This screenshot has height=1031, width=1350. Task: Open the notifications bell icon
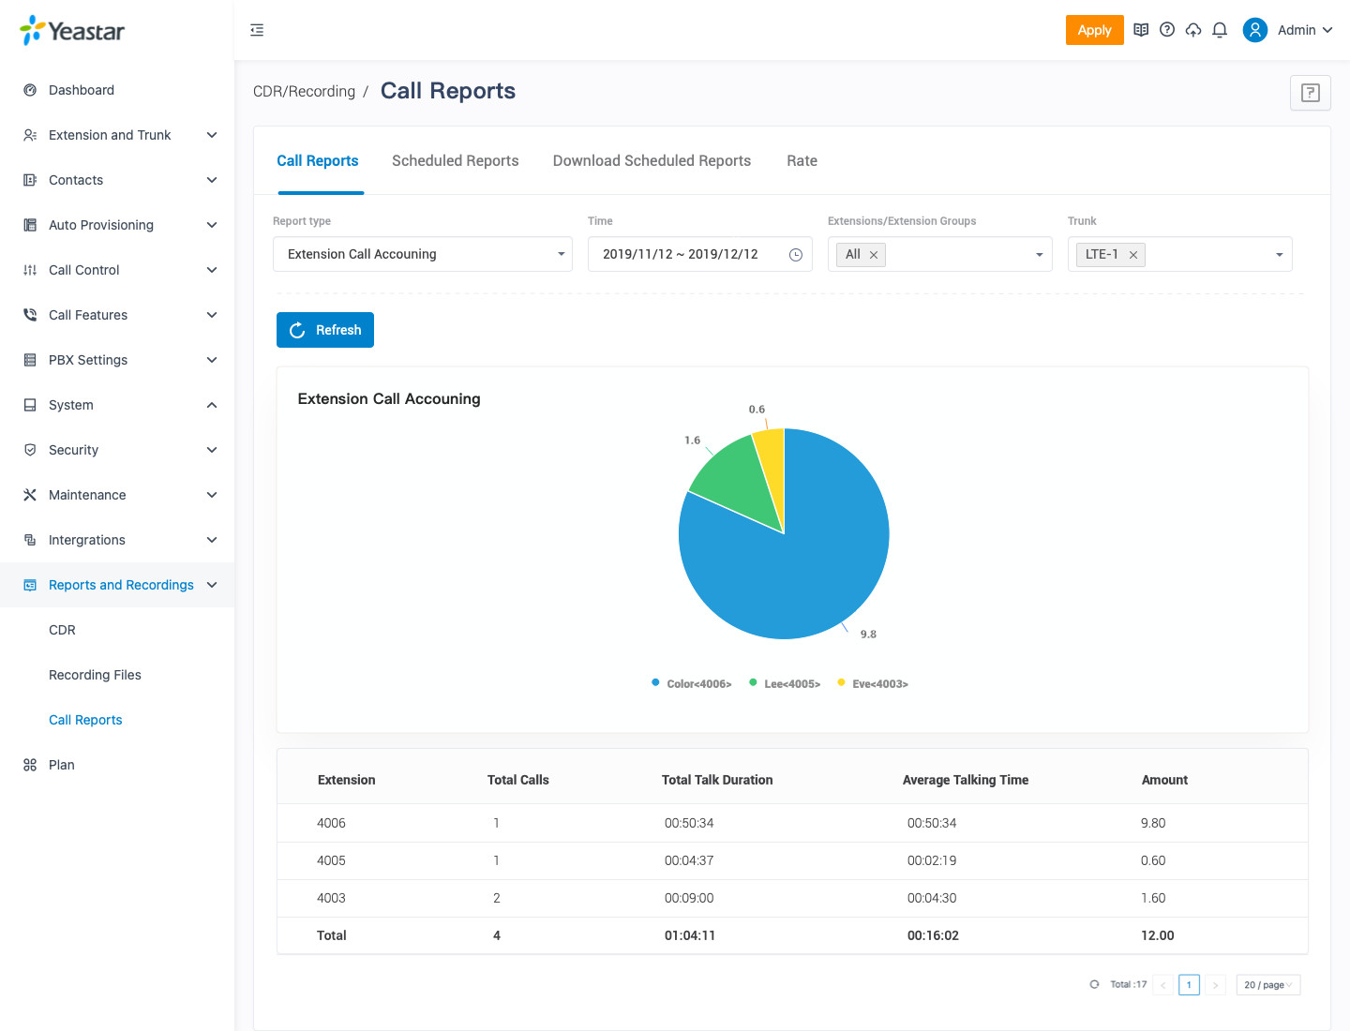[1220, 30]
